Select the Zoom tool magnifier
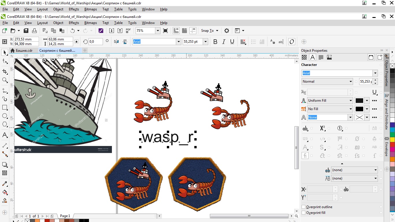The image size is (395, 222). pyautogui.click(x=5, y=80)
